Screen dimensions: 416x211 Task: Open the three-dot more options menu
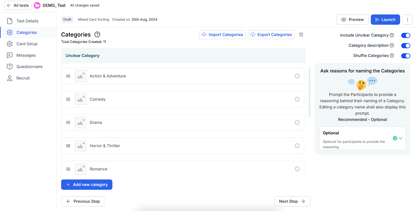pos(407,19)
